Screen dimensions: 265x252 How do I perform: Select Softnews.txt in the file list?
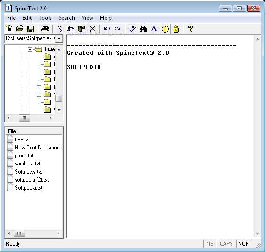point(28,172)
